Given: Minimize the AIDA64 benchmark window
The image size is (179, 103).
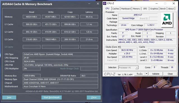Looking at the screenshot, I should [89, 4].
